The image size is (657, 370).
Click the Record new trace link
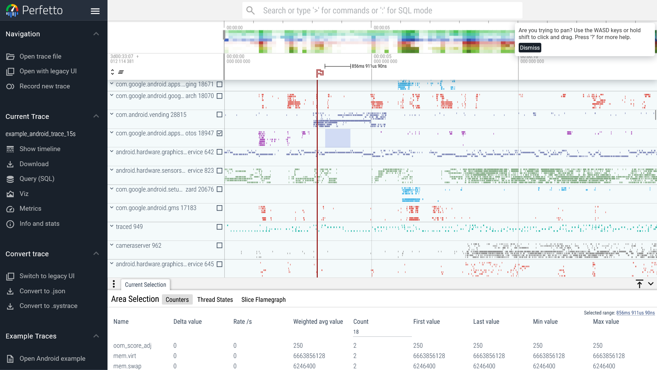click(45, 86)
